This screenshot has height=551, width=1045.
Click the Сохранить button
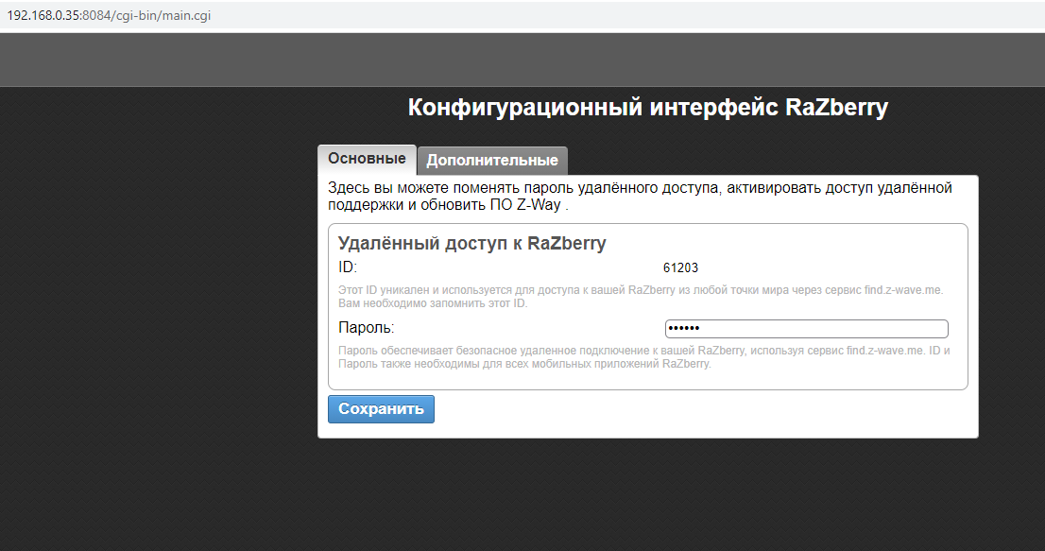coord(381,409)
